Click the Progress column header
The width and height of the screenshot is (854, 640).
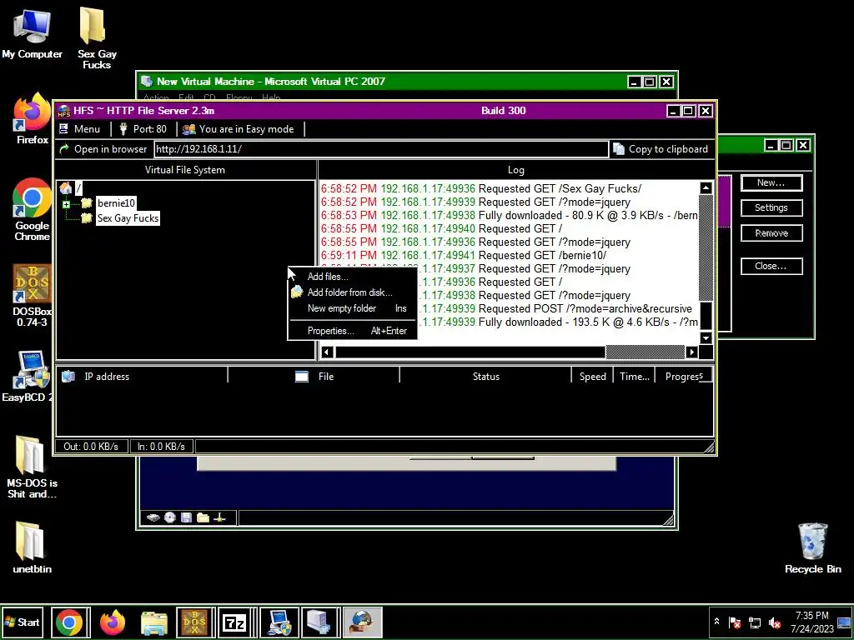tap(684, 376)
